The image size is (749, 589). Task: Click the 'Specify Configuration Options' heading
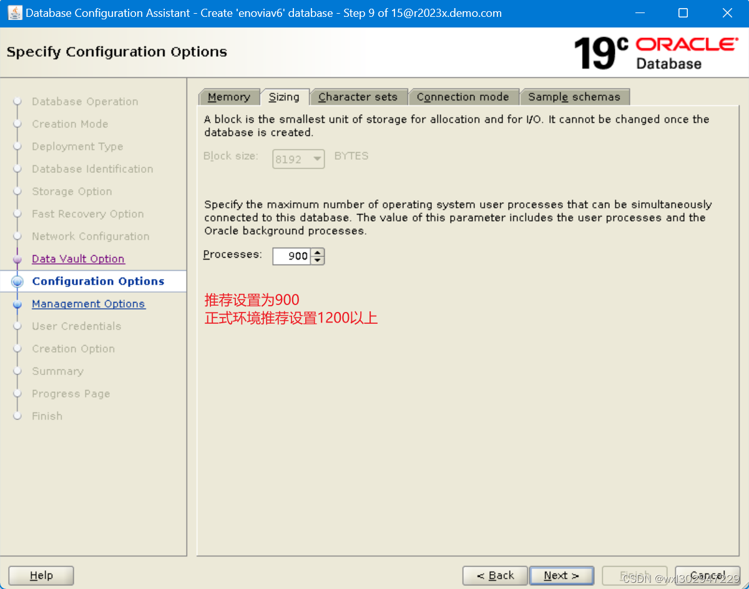point(117,52)
